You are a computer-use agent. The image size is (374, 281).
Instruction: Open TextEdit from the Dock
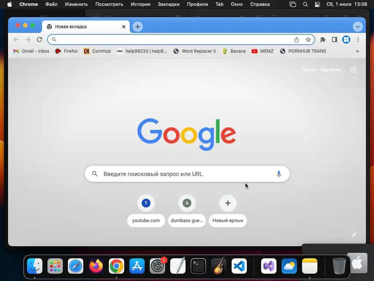(178, 266)
